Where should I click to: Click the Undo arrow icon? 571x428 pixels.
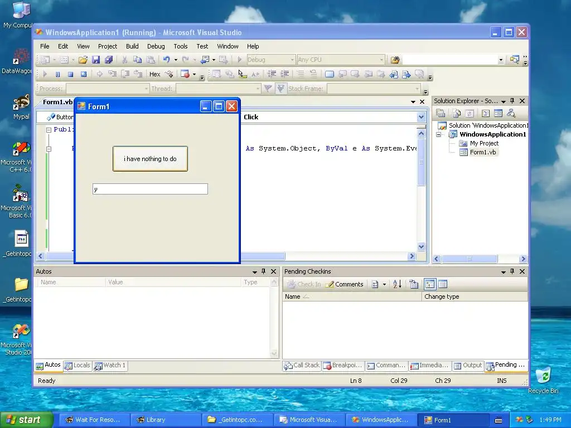pos(166,60)
